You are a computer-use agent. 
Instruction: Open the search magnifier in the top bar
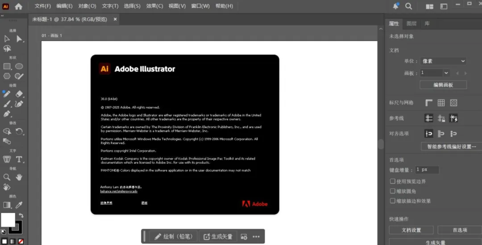pos(408,6)
